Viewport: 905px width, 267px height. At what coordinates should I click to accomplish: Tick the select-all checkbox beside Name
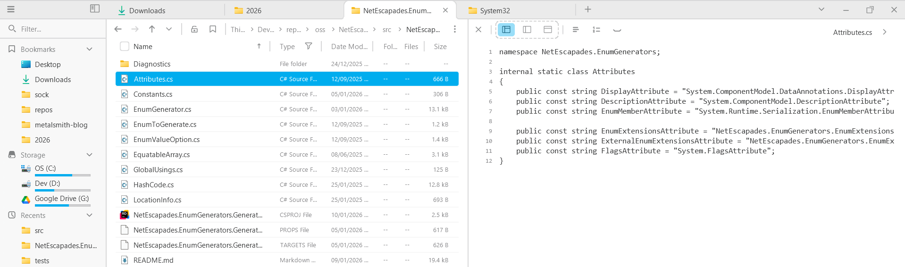125,46
